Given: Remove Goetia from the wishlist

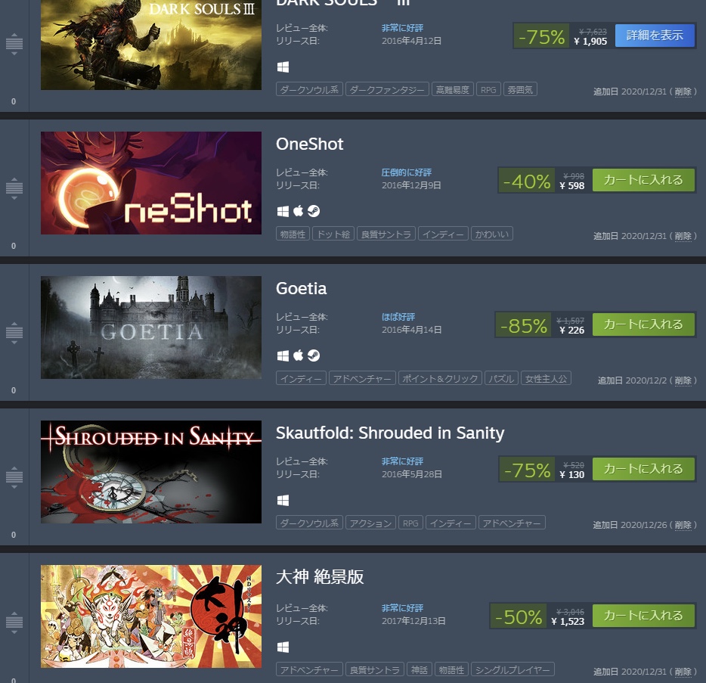Looking at the screenshot, I should point(683,380).
